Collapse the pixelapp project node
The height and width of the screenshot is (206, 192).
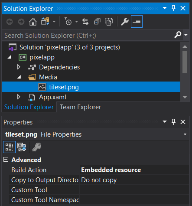(10, 57)
